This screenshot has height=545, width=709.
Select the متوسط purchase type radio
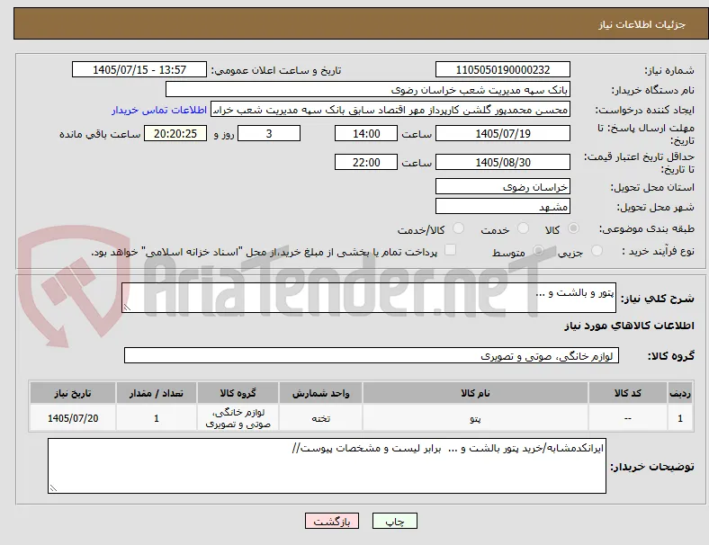tap(538, 251)
